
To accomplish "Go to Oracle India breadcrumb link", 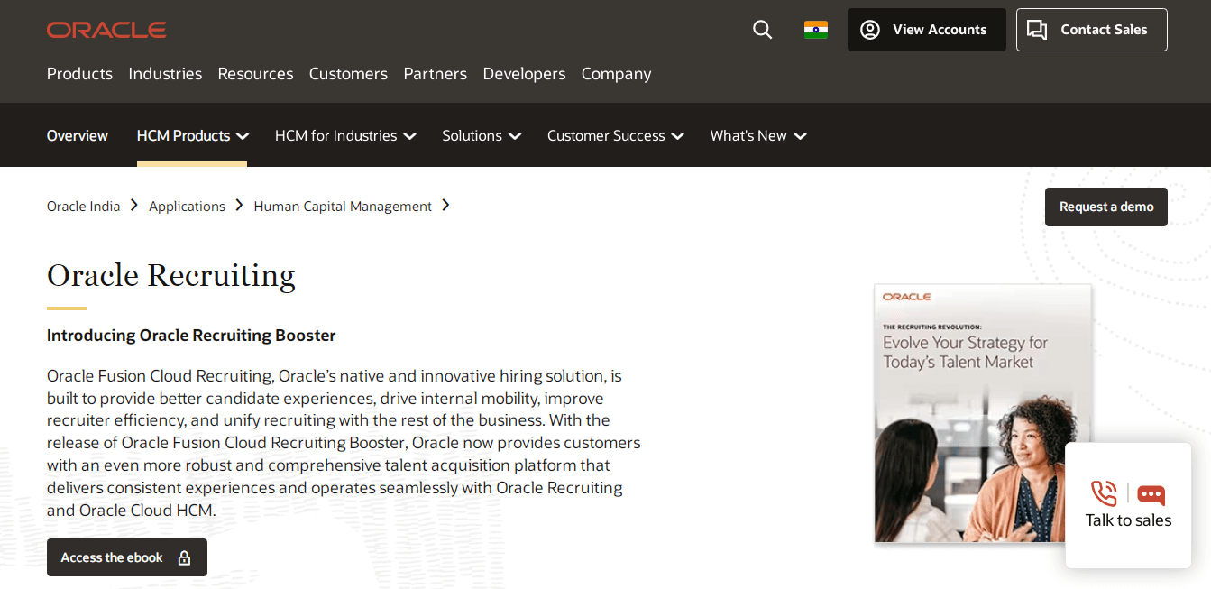I will [83, 207].
